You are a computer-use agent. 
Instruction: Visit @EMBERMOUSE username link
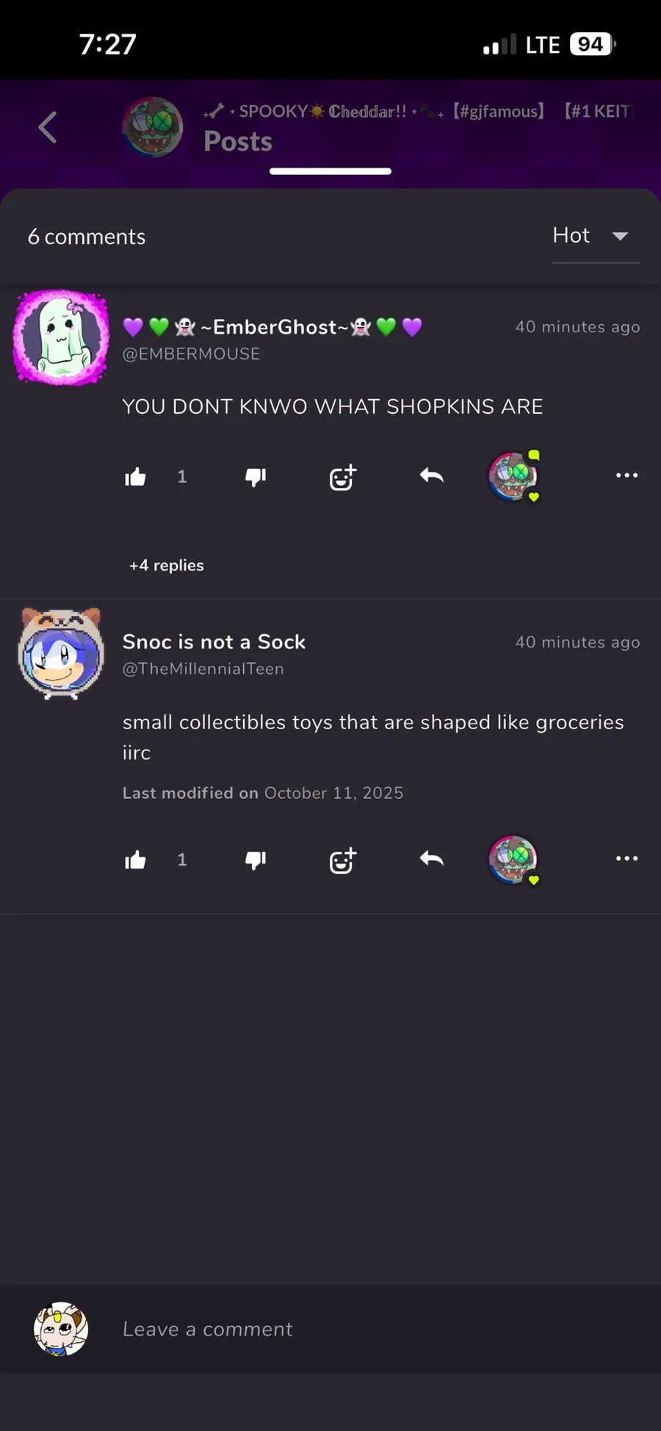(x=191, y=354)
